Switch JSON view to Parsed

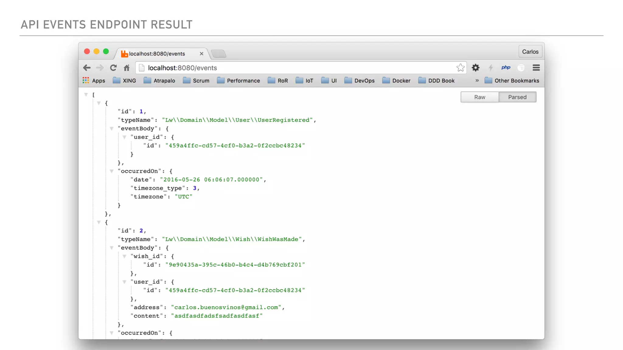point(517,97)
